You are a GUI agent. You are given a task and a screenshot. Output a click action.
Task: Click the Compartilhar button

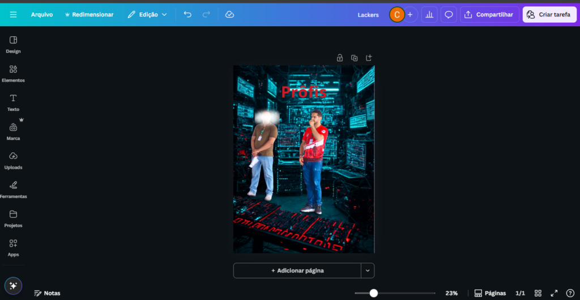coord(489,15)
